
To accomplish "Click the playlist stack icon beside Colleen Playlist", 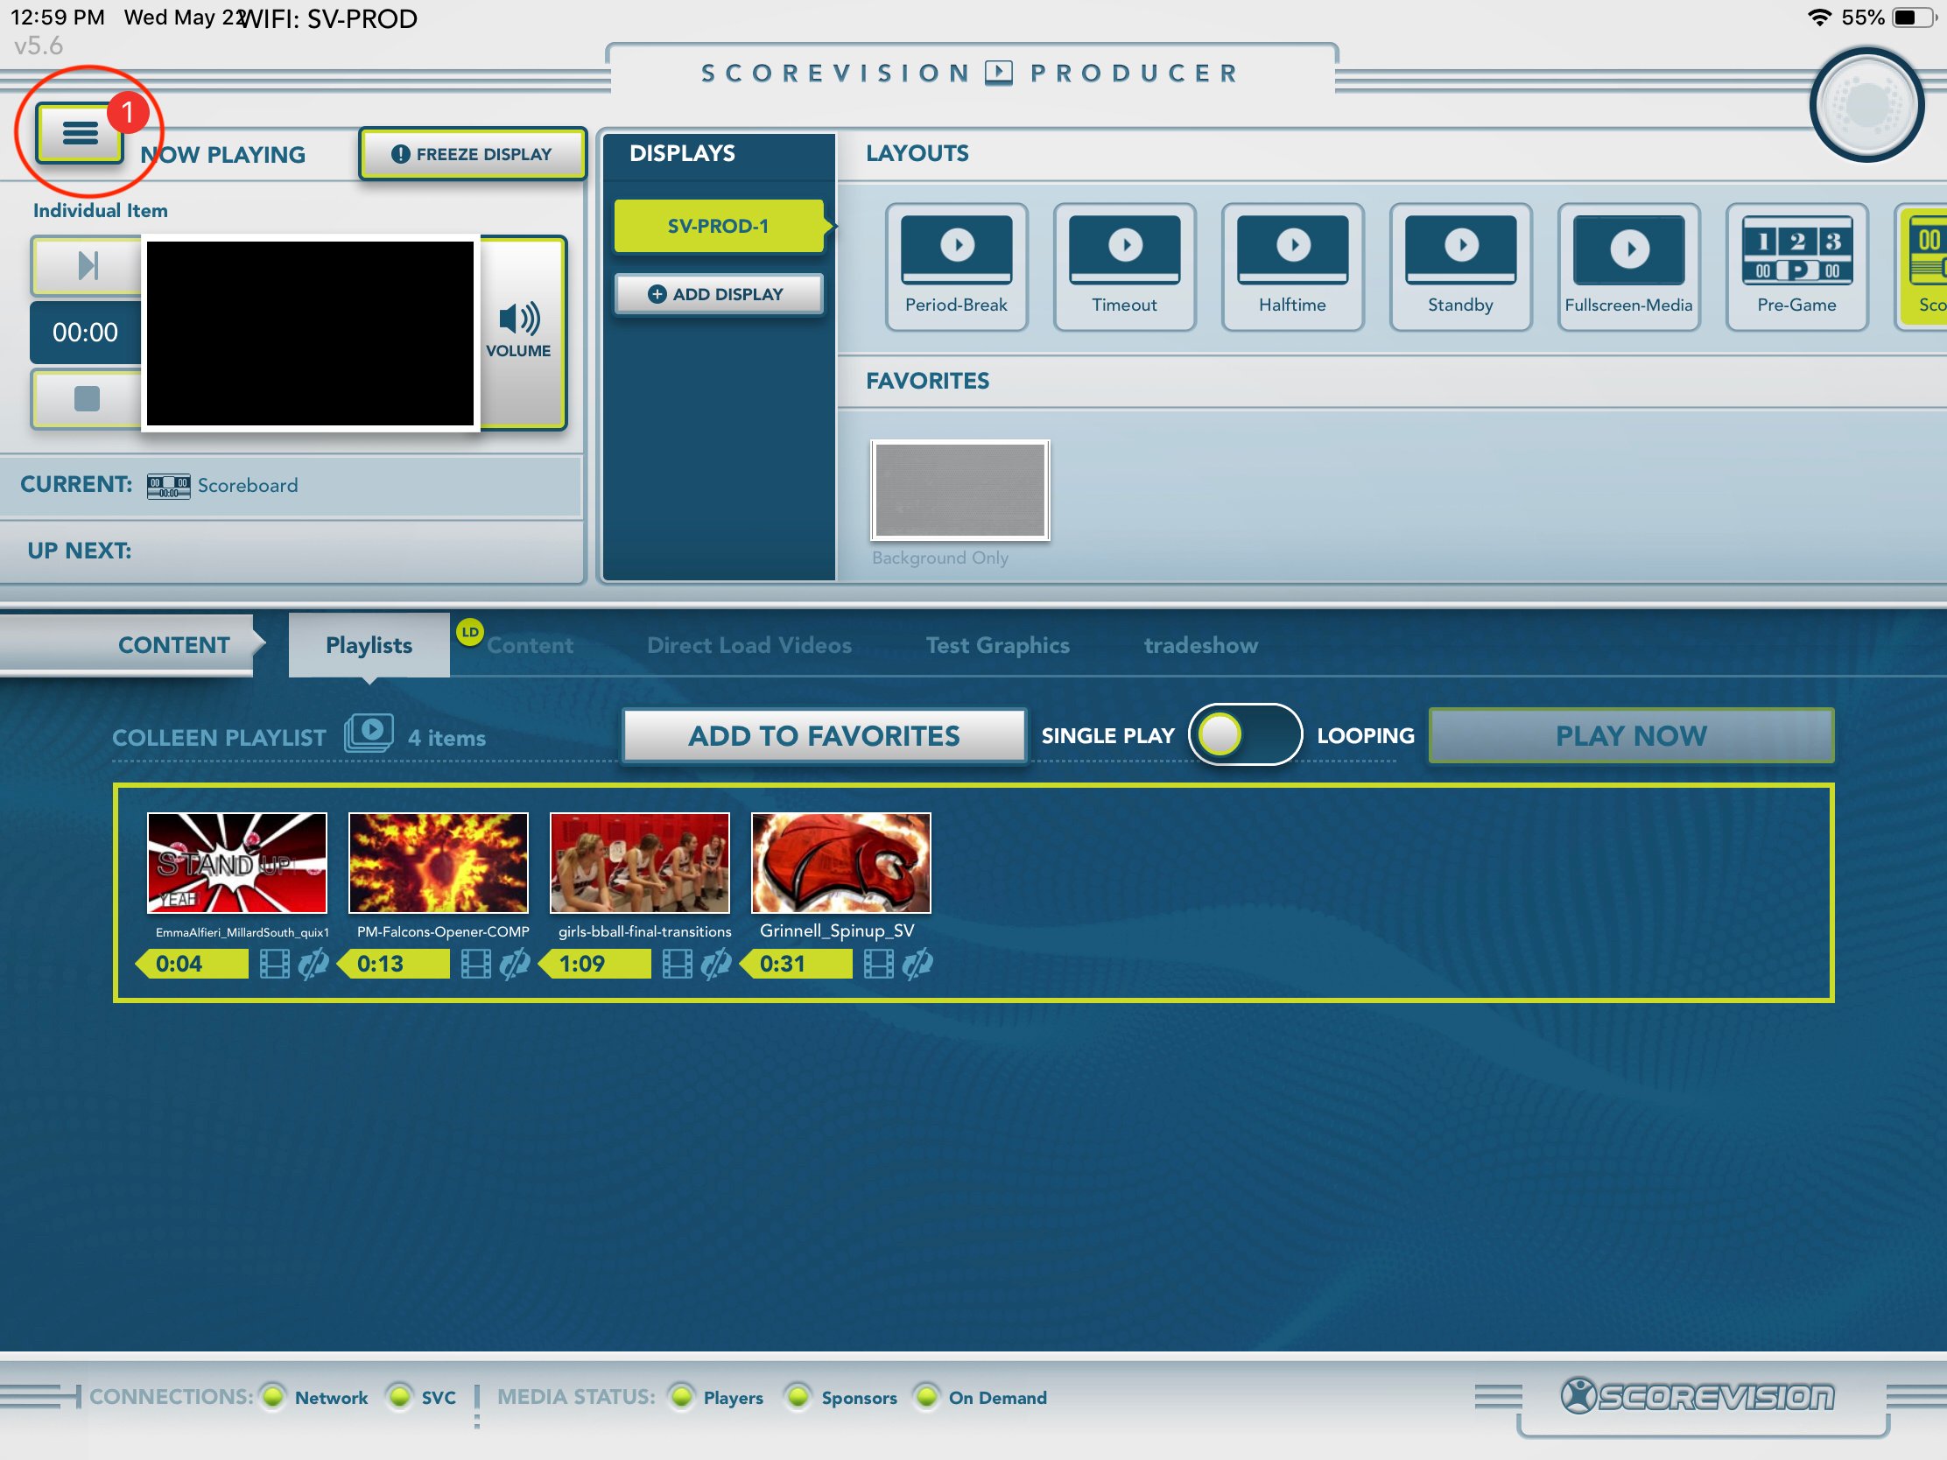I will point(369,733).
